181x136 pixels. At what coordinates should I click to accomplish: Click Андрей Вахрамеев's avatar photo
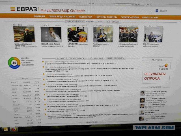tap(142, 100)
